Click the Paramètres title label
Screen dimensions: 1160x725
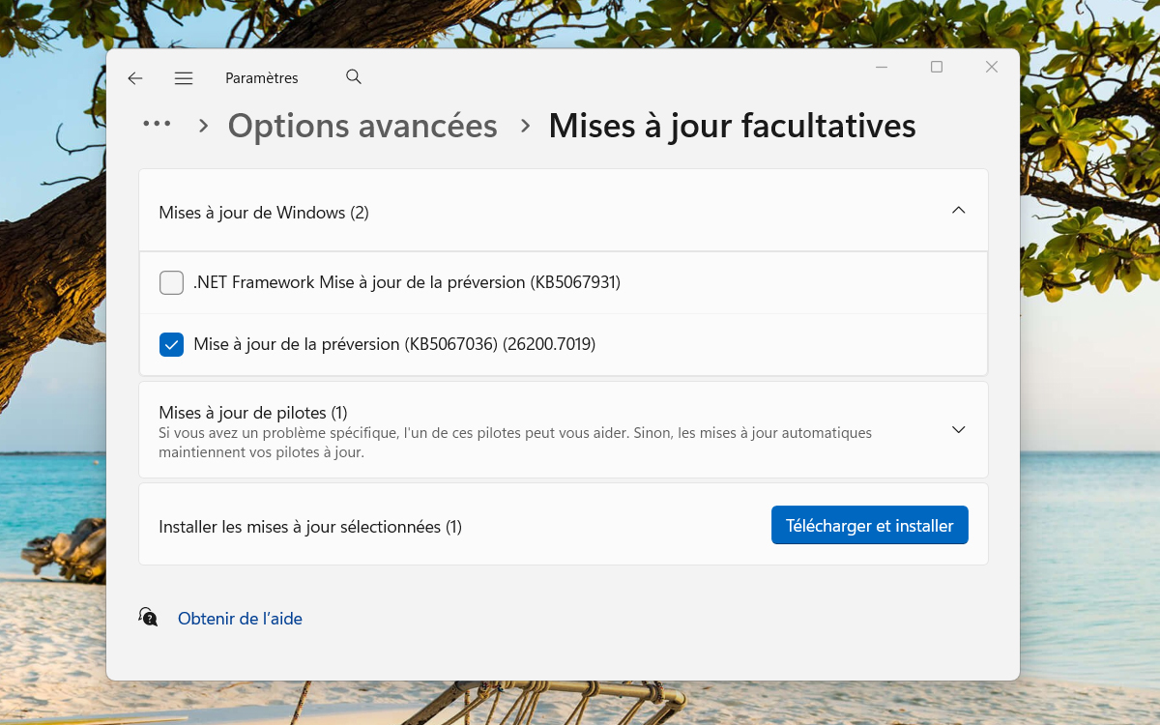(261, 77)
